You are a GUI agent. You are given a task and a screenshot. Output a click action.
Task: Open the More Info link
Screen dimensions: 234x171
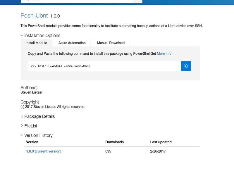(x=164, y=53)
